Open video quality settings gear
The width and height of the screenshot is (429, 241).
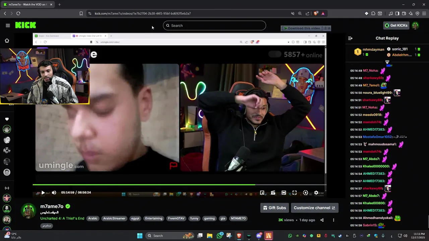316,192
